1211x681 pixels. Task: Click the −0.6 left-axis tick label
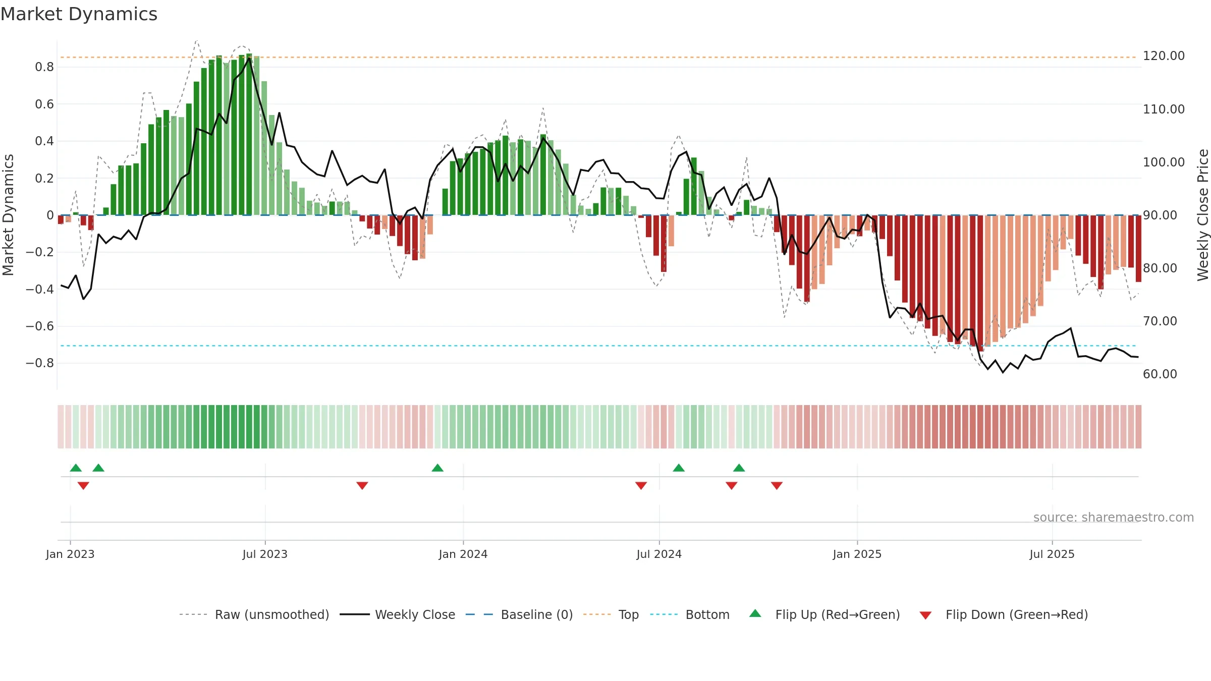pos(40,326)
